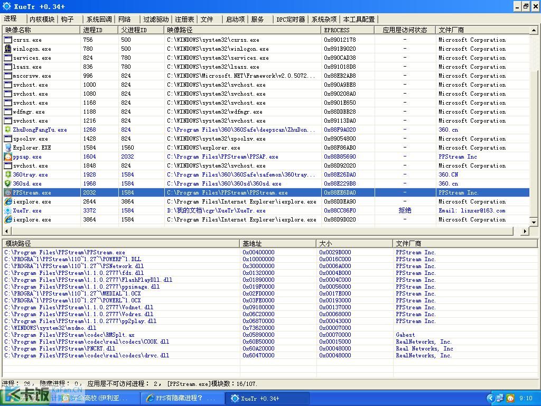Click the ZhuDongFangYu.exe green icon

[7, 130]
